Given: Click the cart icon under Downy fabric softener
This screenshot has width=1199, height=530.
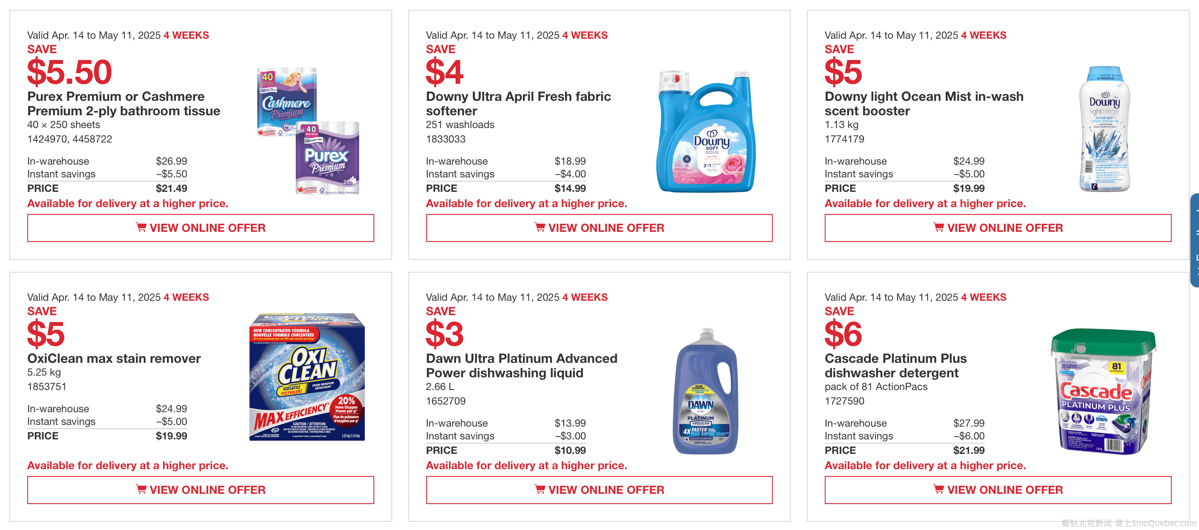Looking at the screenshot, I should click(539, 227).
